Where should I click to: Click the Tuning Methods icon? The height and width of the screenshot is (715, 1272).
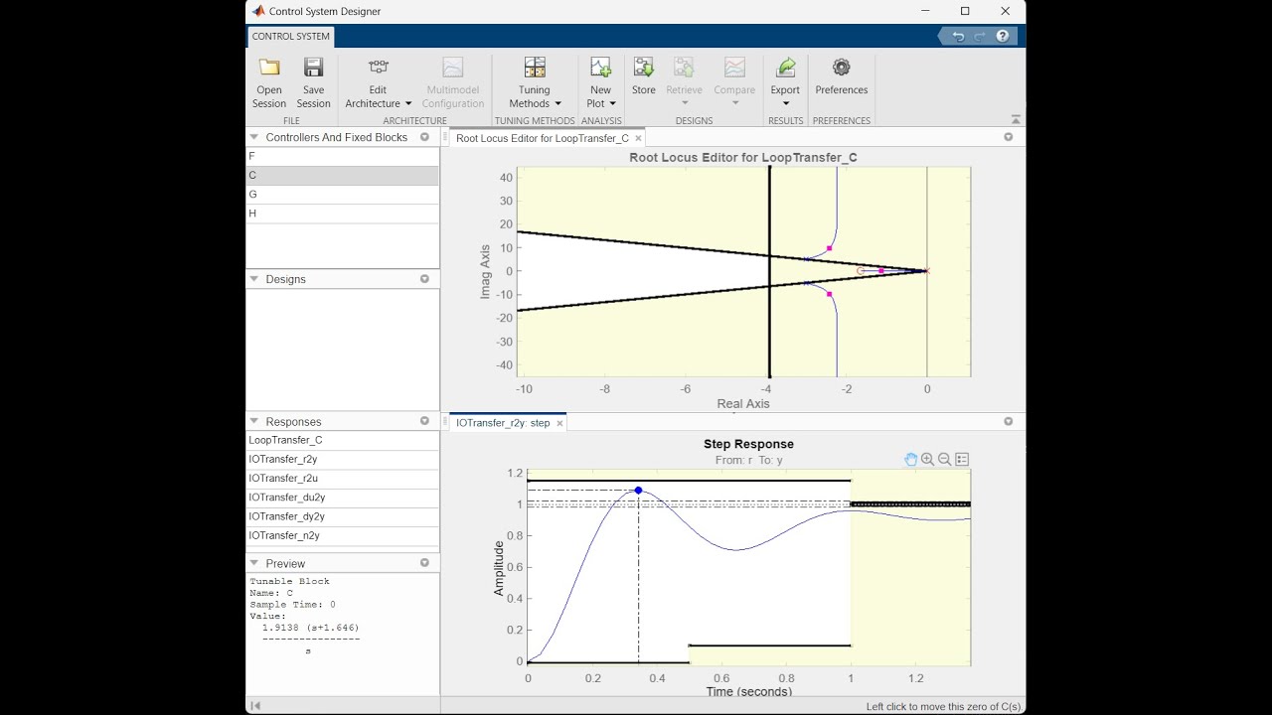pyautogui.click(x=535, y=68)
